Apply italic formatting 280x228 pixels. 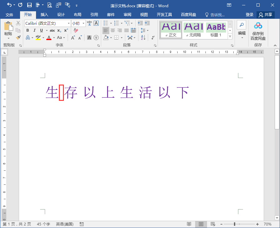(34, 30)
